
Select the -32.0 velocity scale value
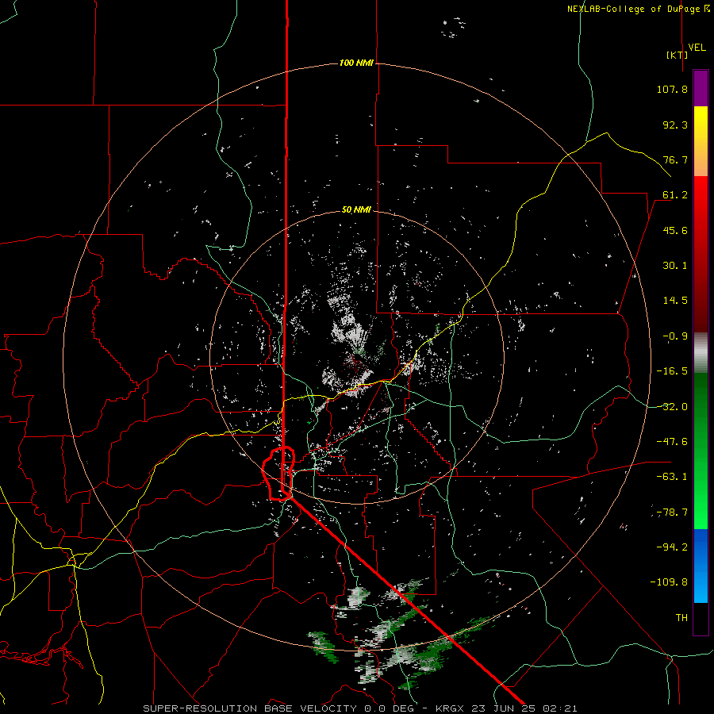[672, 407]
